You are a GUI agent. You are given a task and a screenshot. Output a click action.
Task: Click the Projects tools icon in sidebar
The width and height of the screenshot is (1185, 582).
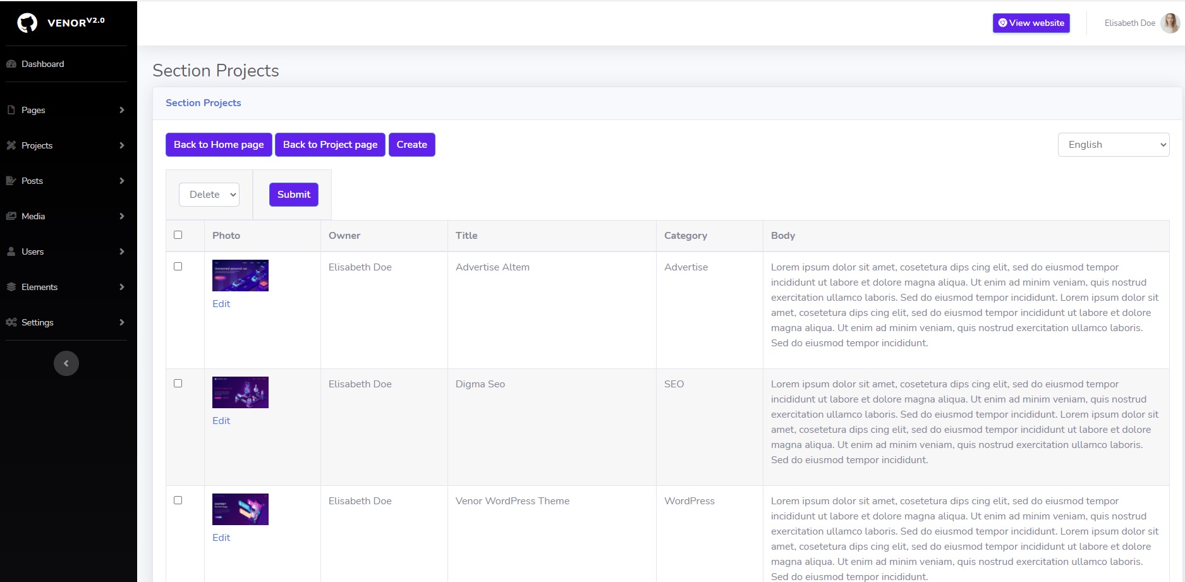pyautogui.click(x=11, y=145)
